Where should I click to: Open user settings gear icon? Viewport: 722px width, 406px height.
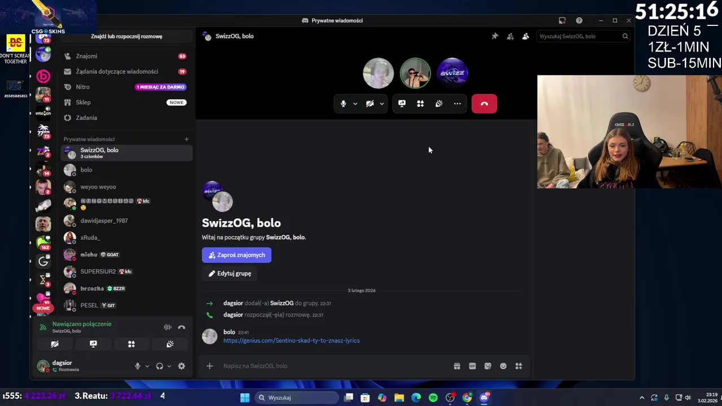click(x=182, y=366)
